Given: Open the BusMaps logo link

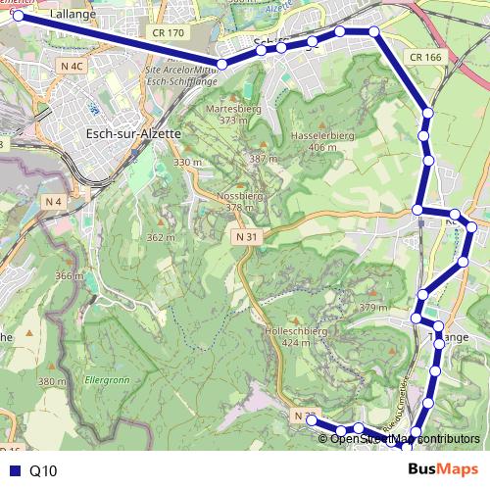Looking at the screenshot, I should [x=443, y=469].
